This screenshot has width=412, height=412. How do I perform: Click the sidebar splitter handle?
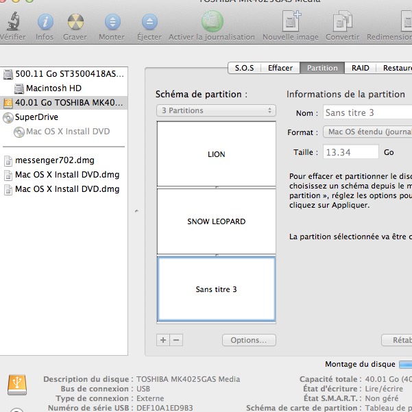pos(136,211)
